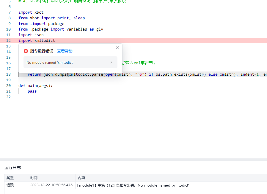Sort by the 类型 column header
The width and height of the screenshot is (267, 194).
pyautogui.click(x=10, y=178)
